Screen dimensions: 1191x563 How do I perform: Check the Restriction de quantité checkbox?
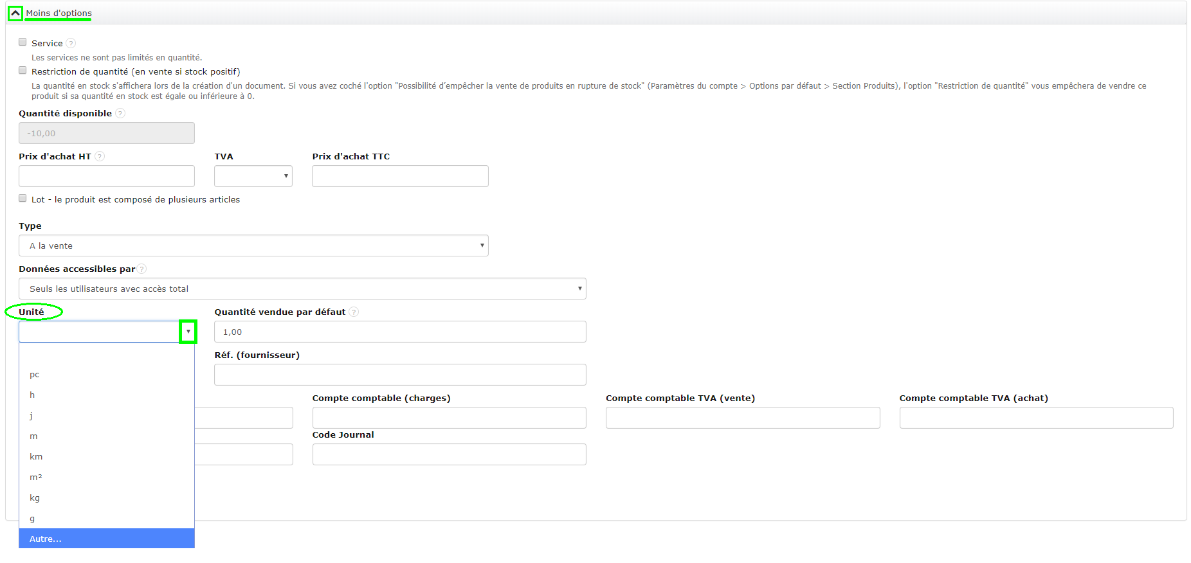pos(23,71)
